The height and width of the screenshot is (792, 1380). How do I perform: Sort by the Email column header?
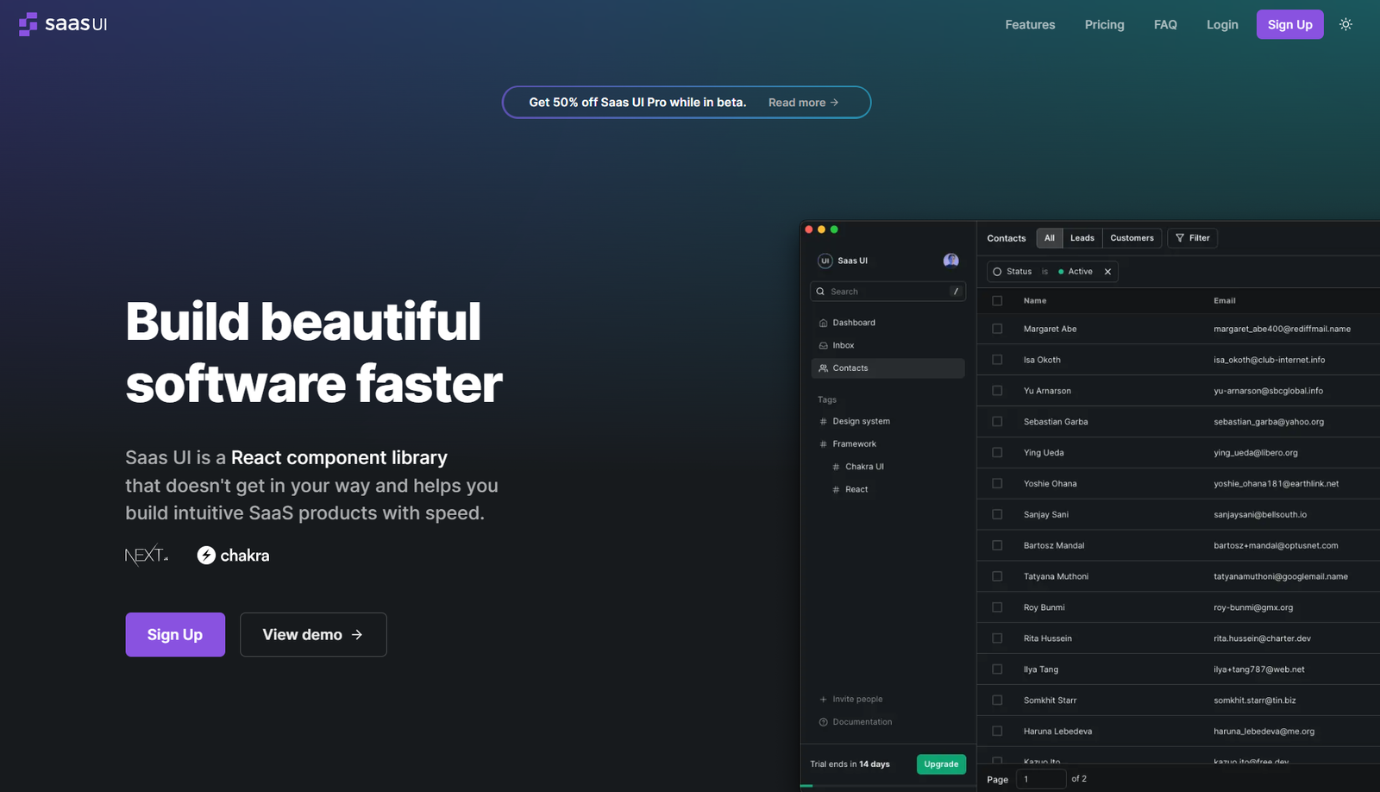[1224, 301]
